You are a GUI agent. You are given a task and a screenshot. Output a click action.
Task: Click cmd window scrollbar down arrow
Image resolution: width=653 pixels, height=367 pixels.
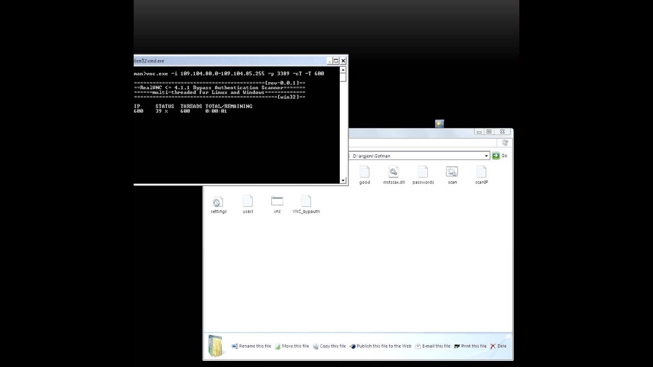tap(343, 180)
